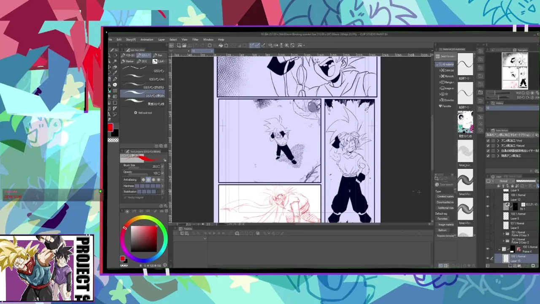Select the Balloon tool next to Text
The height and width of the screenshot is (304, 540).
(x=115, y=114)
